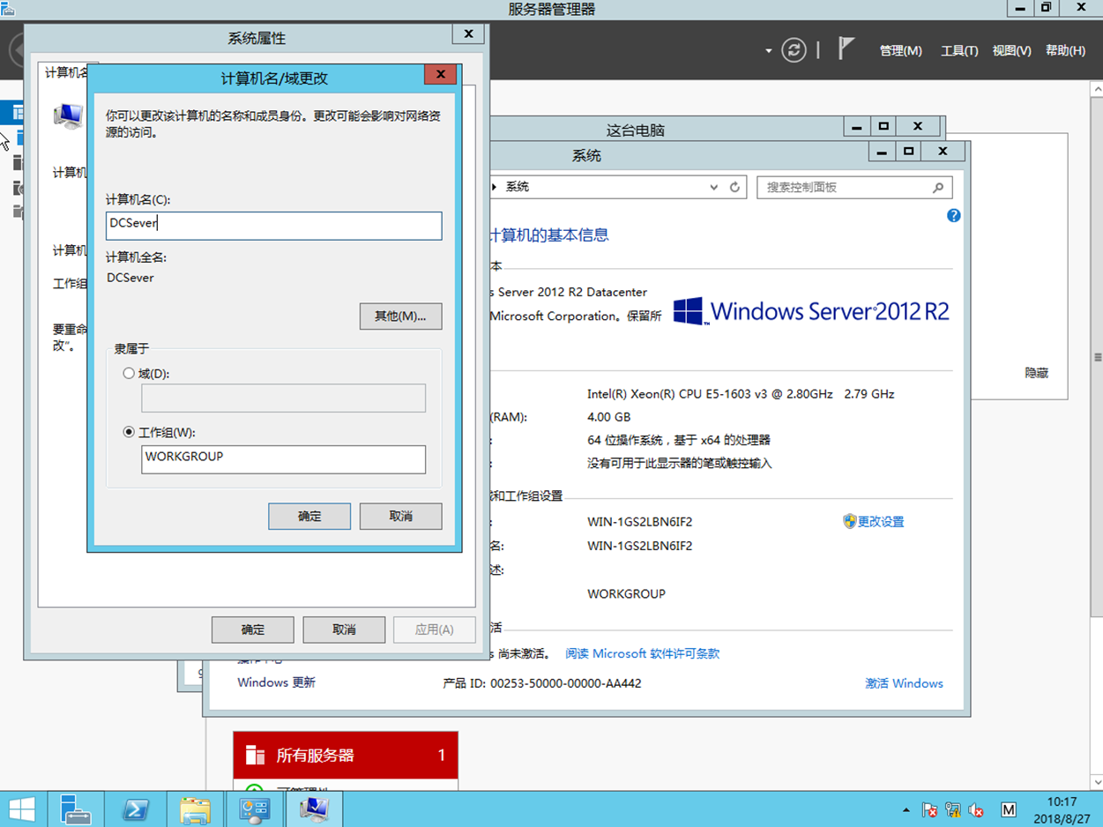Click the Server Manager vertical scrollbar thumb
The width and height of the screenshot is (1103, 827).
click(1098, 357)
